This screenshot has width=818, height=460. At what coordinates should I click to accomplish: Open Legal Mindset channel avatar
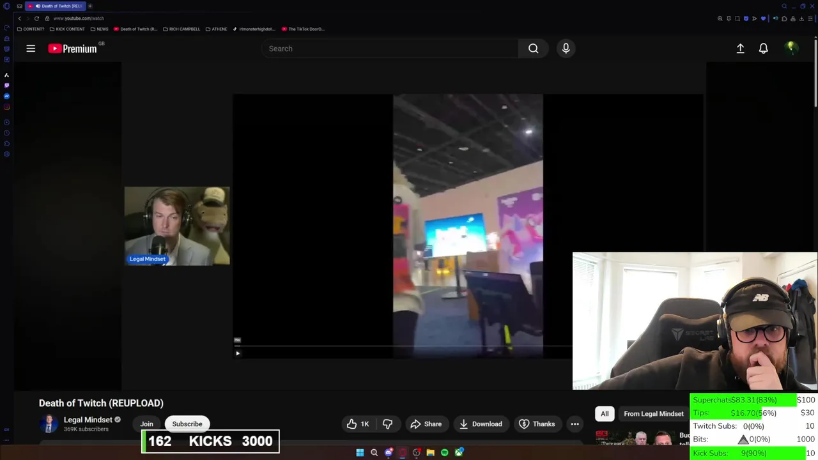[x=49, y=424]
